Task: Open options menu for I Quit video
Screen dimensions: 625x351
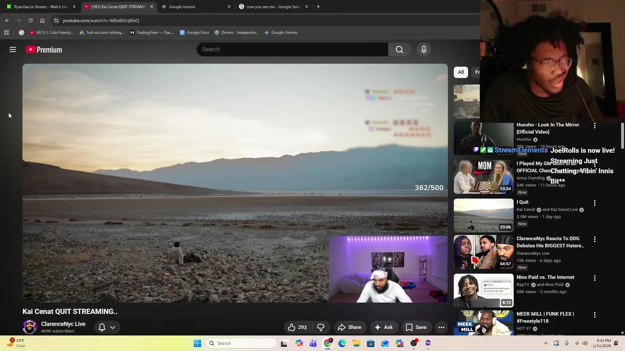Action: (x=595, y=203)
